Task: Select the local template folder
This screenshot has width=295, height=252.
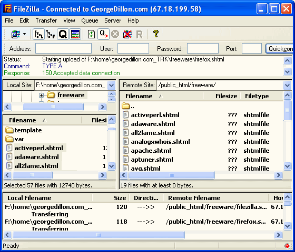Action: (28, 130)
